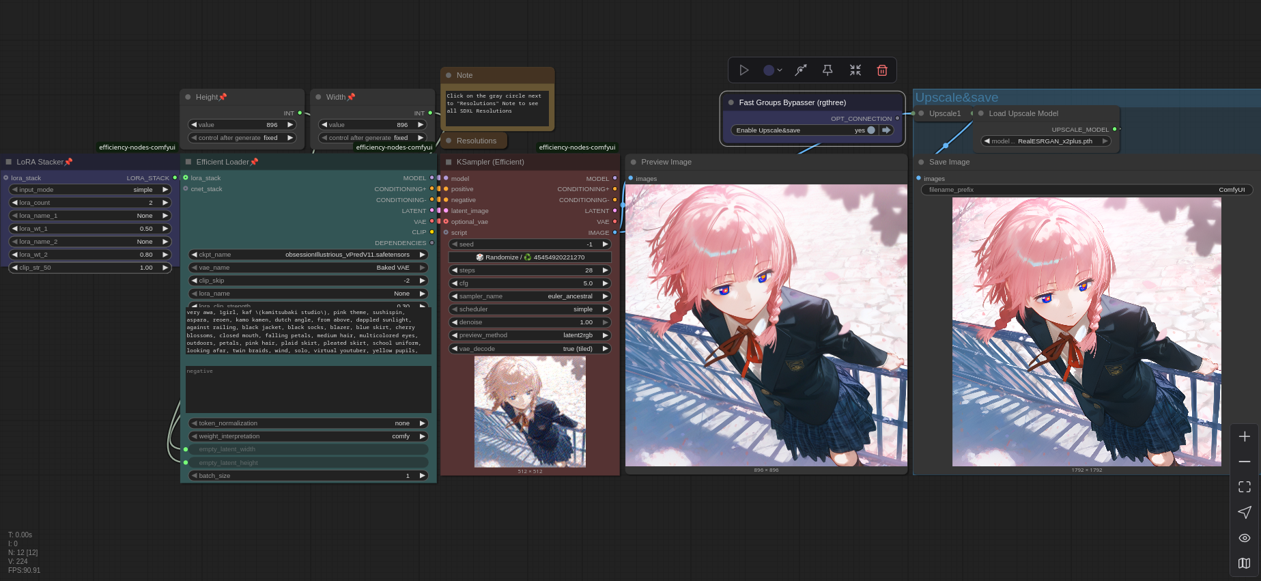Click the arrow button beside Enable Upscale&save
Screen dimensions: 1261x581
(x=886, y=130)
